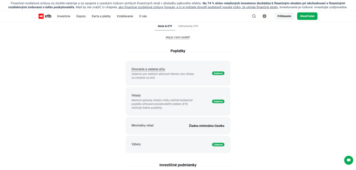Screen dimensions: 356x170
Task: Click the Otvorenie a vedenie účtu dotted label
Action: pos(148,69)
